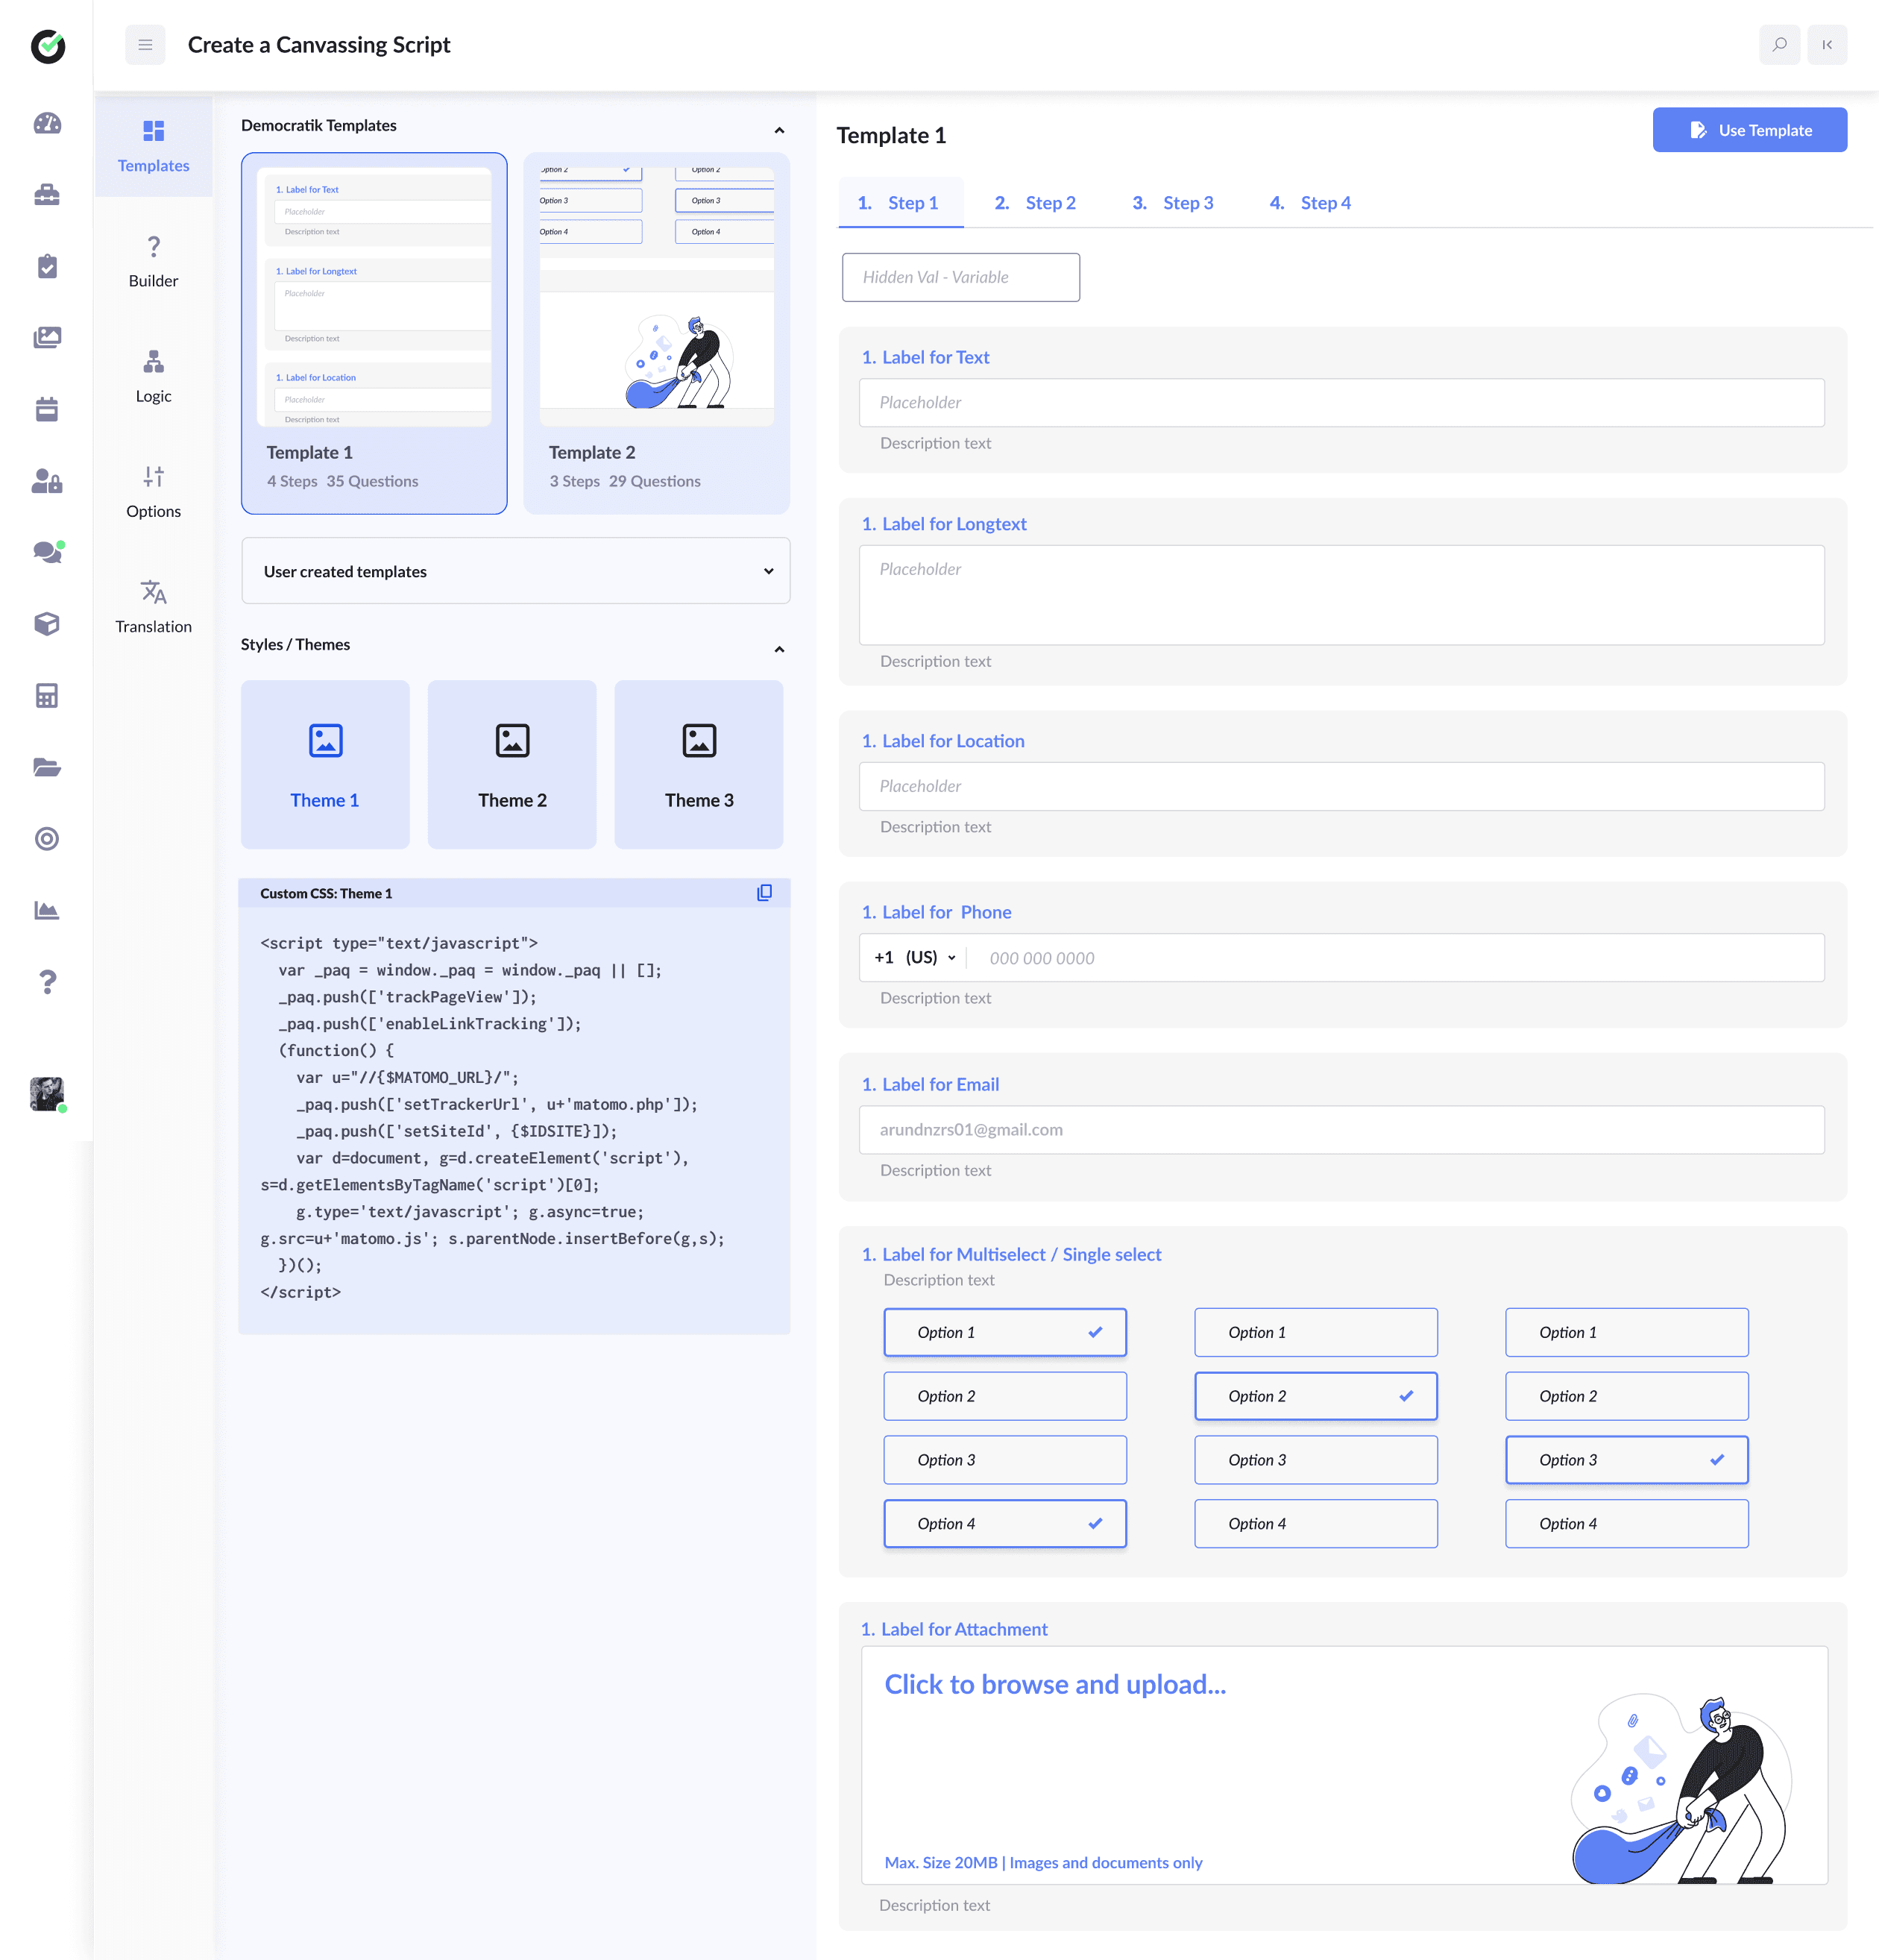1879x1960 pixels.
Task: Open the folder icon in sidebar
Action: [x=47, y=767]
